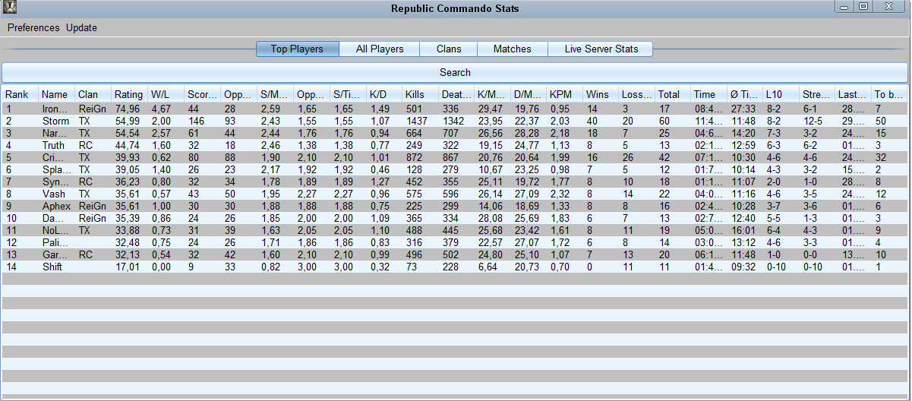Sort by the Kills column header
The height and width of the screenshot is (401, 912).
tap(421, 94)
